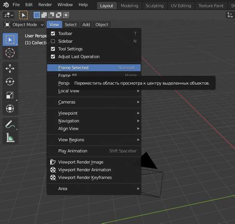Switch to the Sculpting workspace tab
The width and height of the screenshot is (235, 224).
[154, 6]
